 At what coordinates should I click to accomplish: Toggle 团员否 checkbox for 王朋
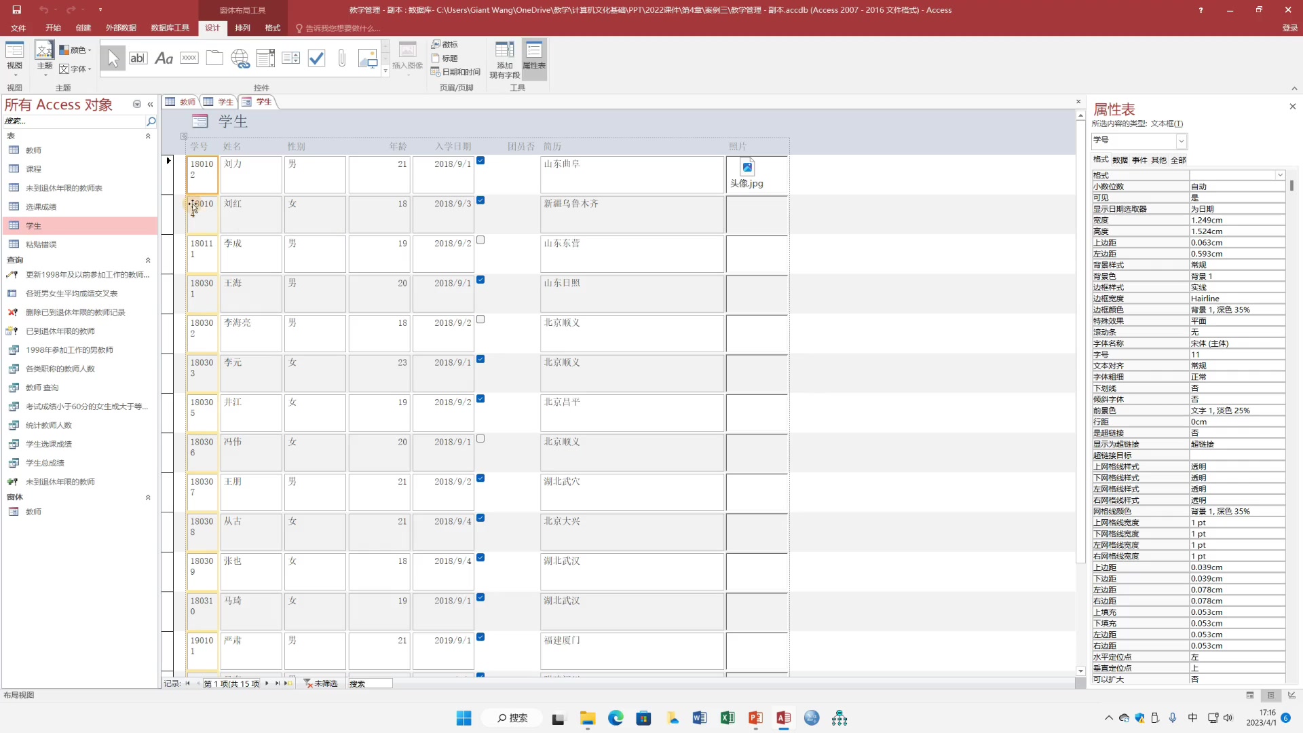point(480,478)
